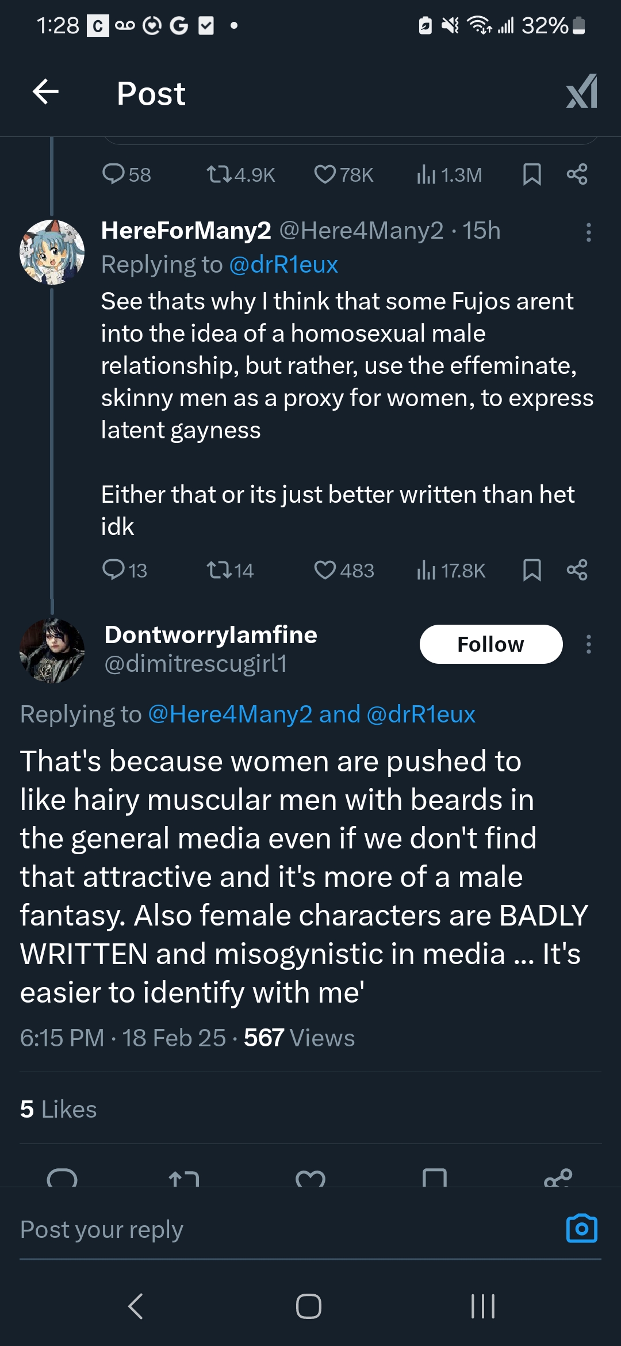Repost HereForMany2's reply showing 14 reposts

click(x=218, y=570)
